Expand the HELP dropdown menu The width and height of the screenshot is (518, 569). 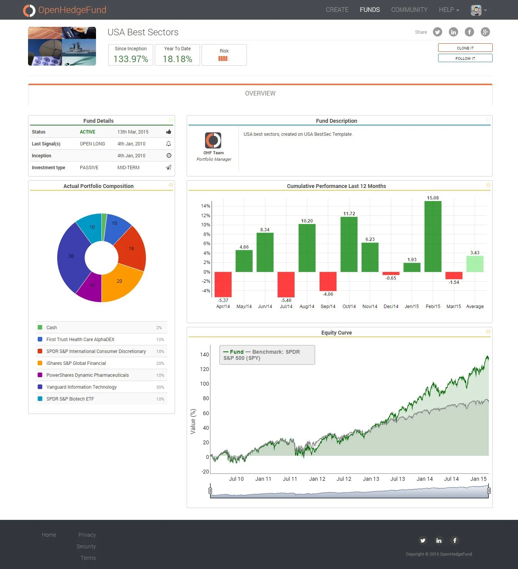click(x=449, y=10)
